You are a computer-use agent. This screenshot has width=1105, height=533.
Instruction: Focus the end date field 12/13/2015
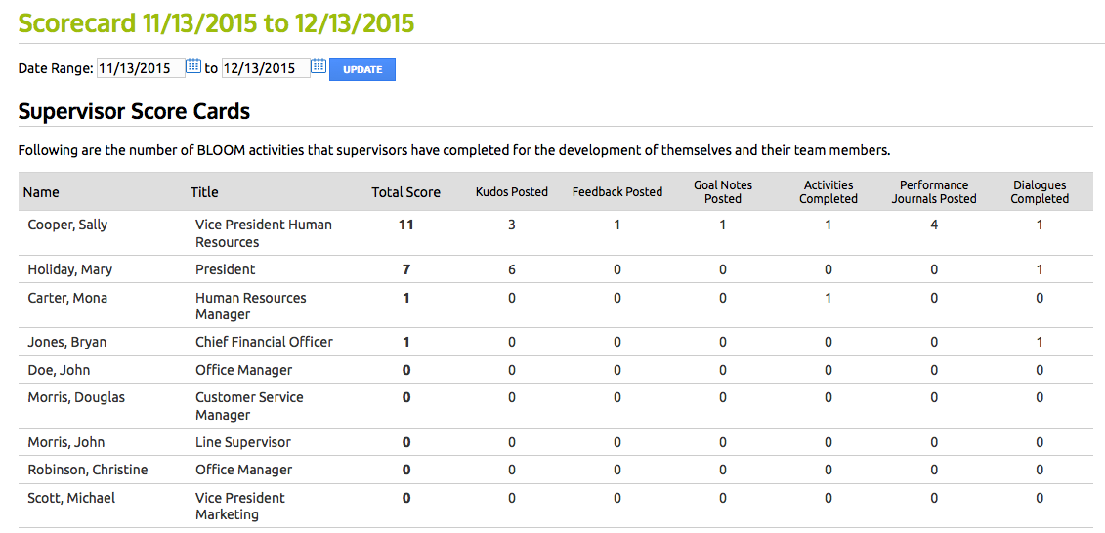click(x=266, y=67)
